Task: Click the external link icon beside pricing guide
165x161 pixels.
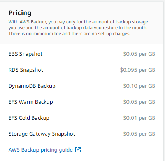Action: 78,150
